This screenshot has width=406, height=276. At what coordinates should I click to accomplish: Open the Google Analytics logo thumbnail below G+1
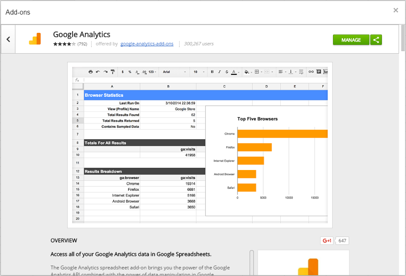(303, 263)
